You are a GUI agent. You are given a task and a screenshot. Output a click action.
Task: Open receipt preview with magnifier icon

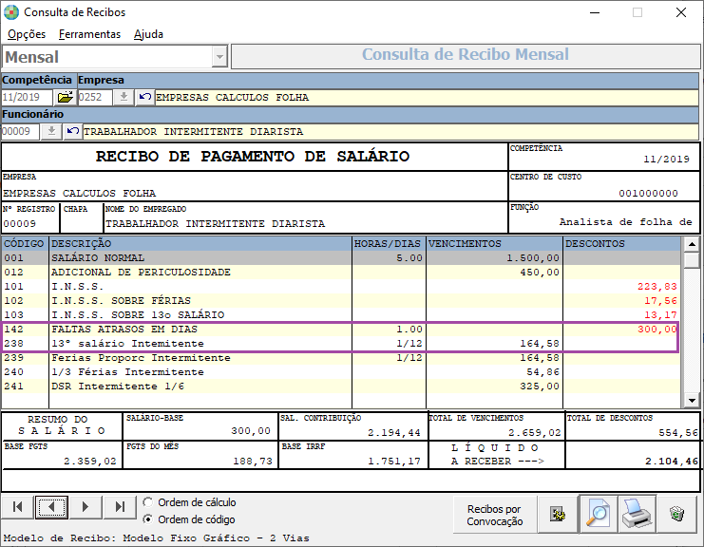598,515
